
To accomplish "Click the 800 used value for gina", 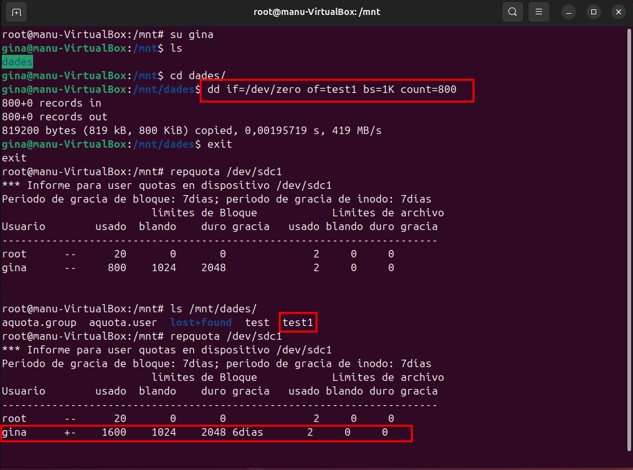I will [x=117, y=267].
